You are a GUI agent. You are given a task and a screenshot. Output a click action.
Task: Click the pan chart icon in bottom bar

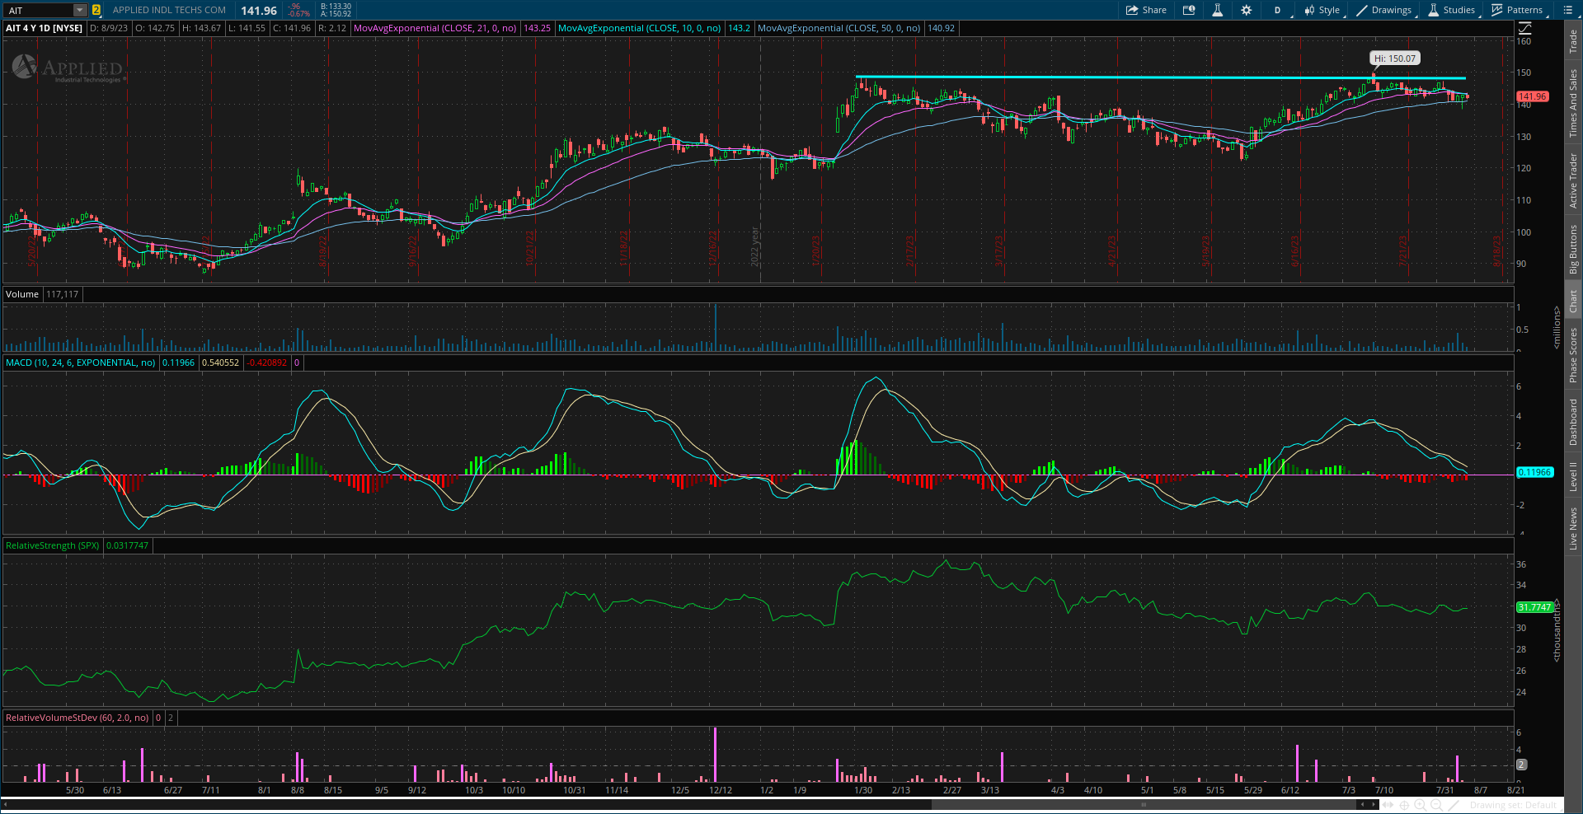pos(1388,805)
